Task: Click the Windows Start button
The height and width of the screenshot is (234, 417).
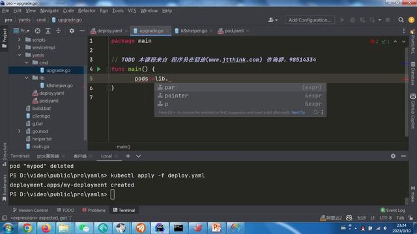Action: pos(8,228)
